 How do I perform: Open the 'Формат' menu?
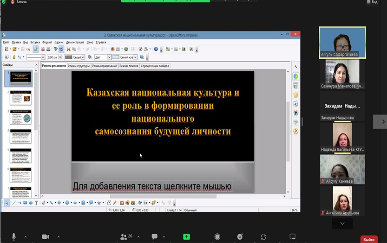click(x=47, y=42)
